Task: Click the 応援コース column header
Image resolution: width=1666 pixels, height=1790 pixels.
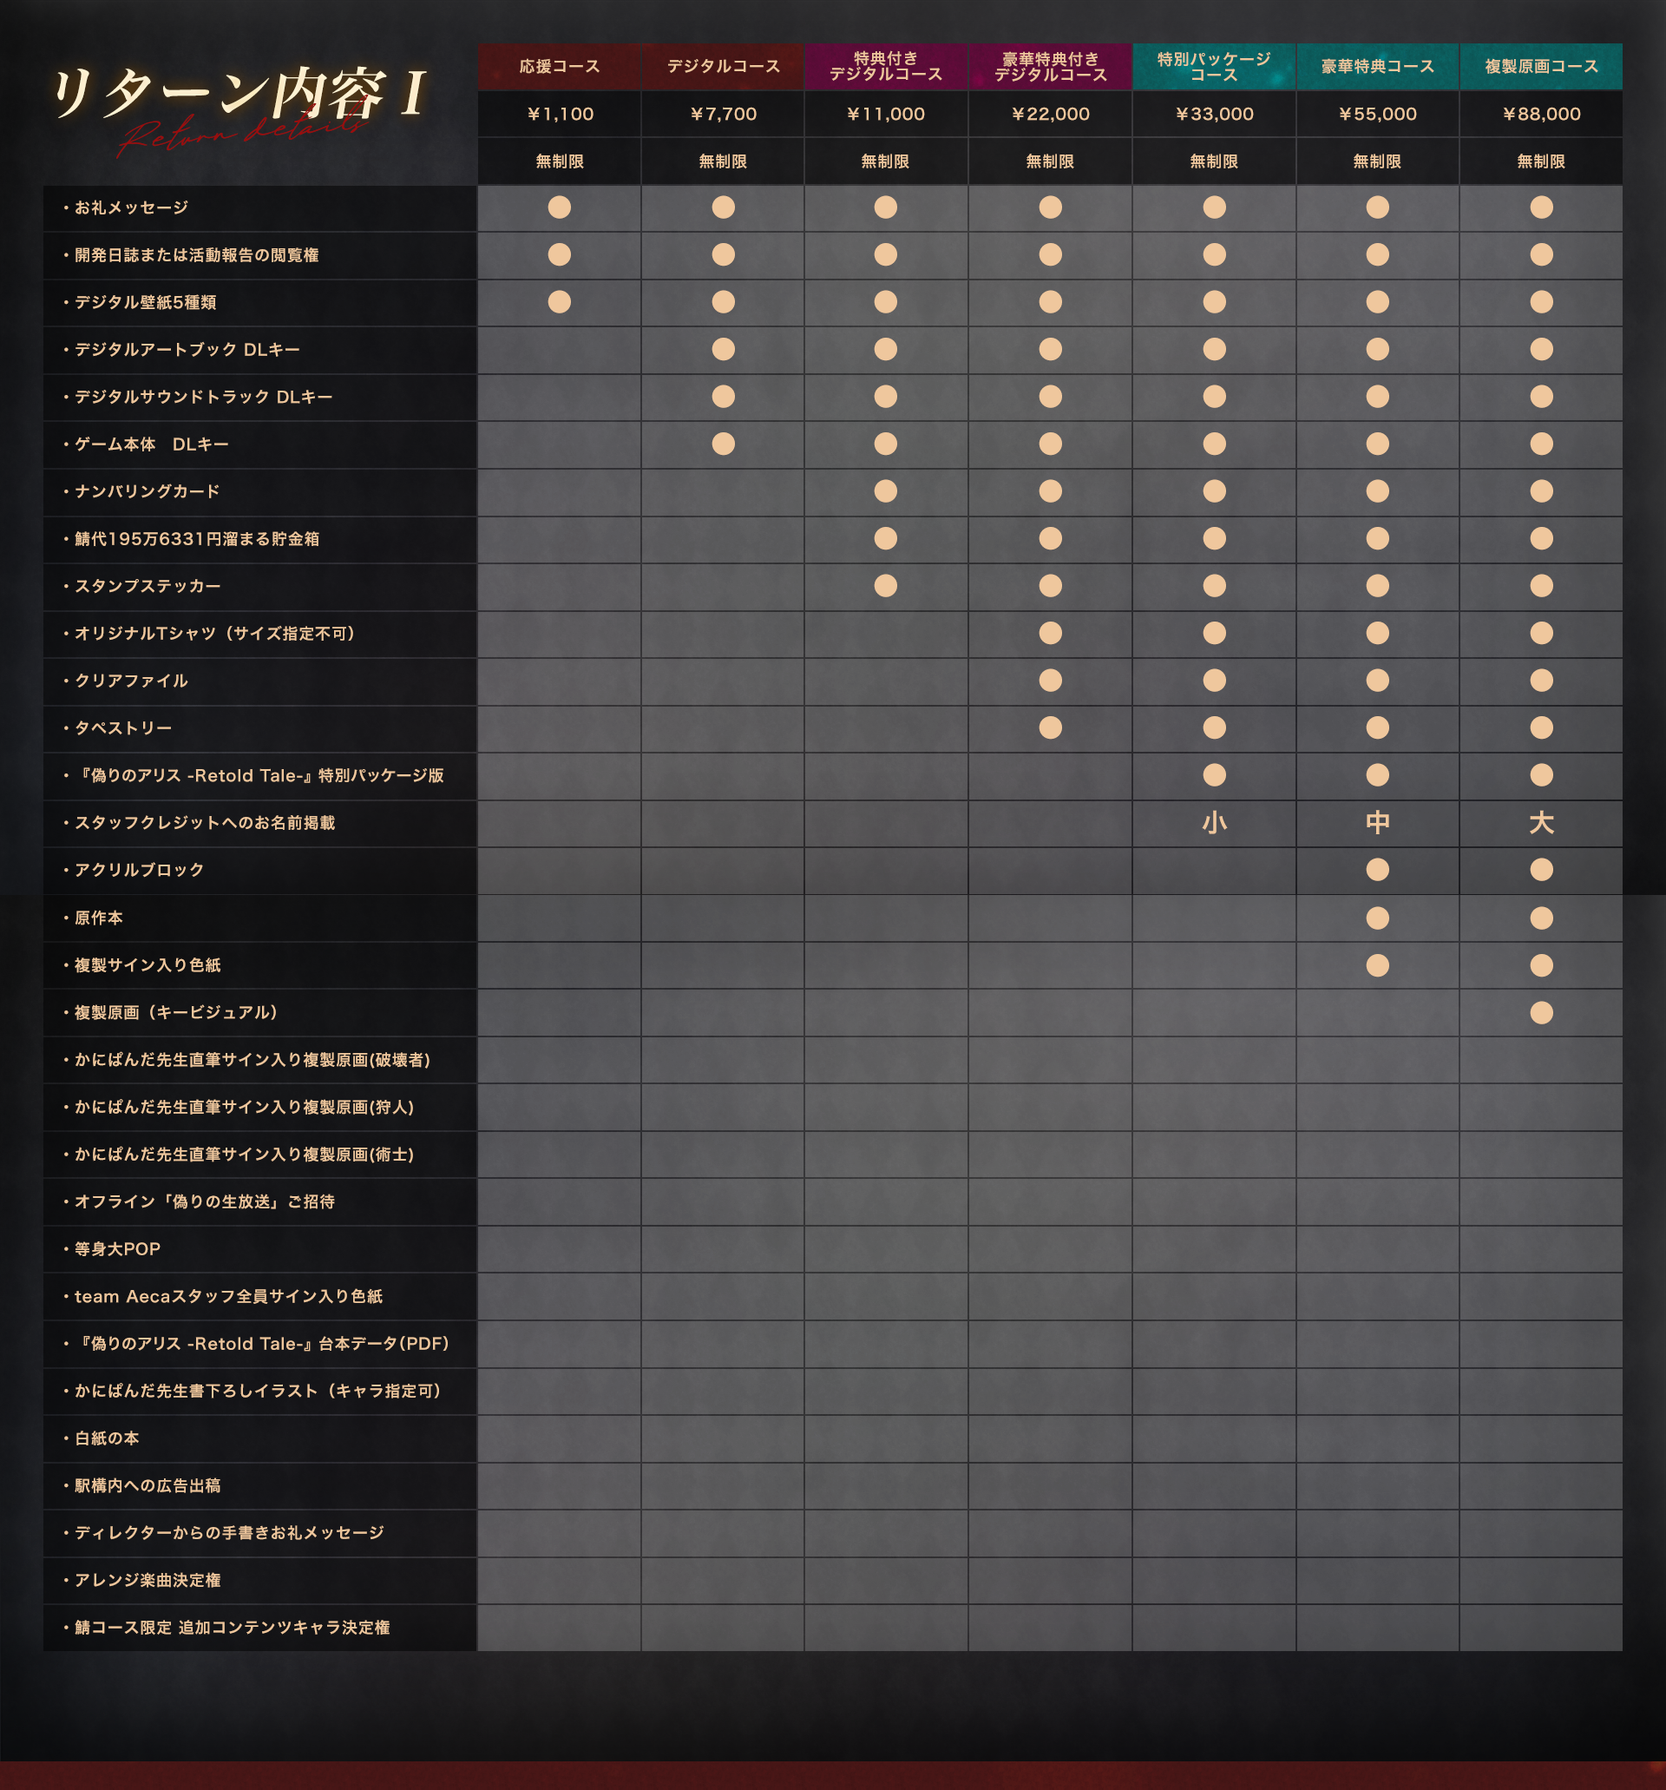Action: point(559,67)
